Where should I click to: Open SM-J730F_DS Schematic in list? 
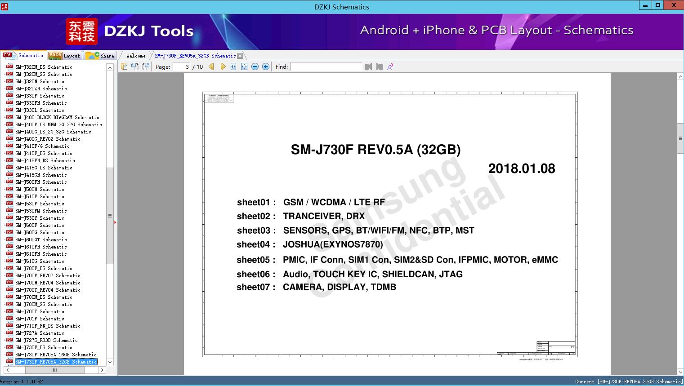(x=44, y=347)
